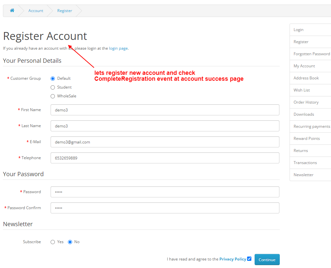
Task: Click the Your Personal Details heading
Action: pyautogui.click(x=32, y=61)
